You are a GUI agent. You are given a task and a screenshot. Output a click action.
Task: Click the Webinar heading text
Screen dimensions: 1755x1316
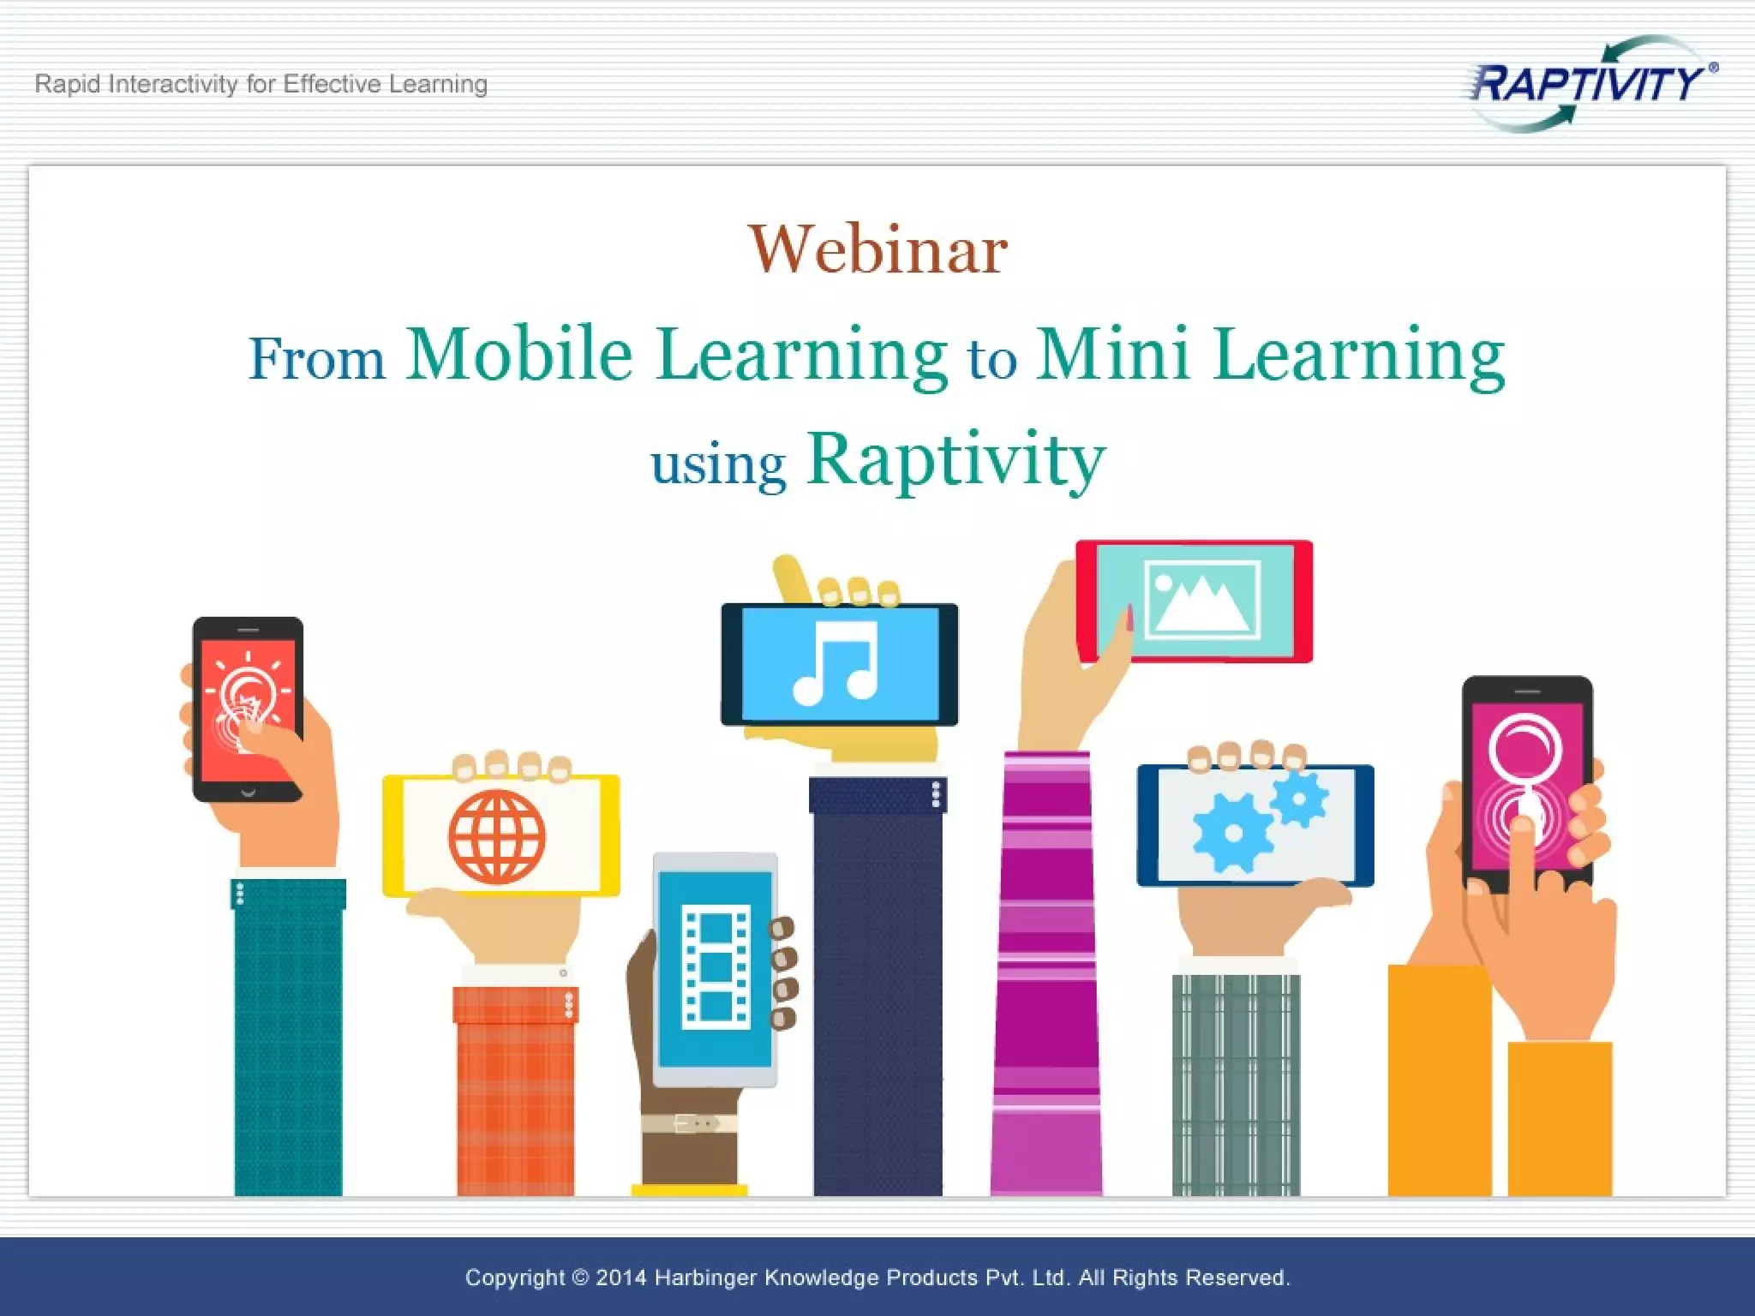click(877, 249)
